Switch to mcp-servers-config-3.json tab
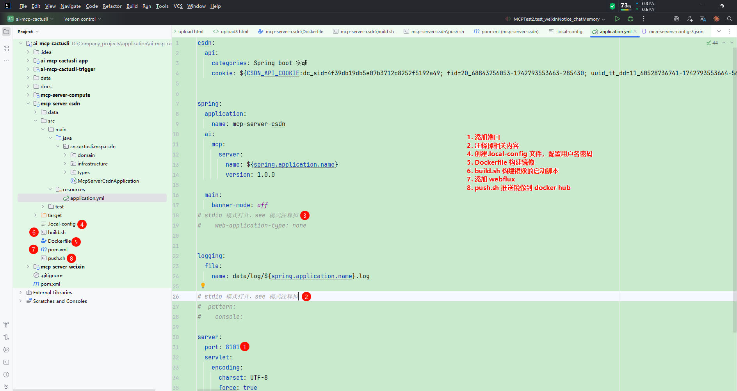 tap(673, 32)
